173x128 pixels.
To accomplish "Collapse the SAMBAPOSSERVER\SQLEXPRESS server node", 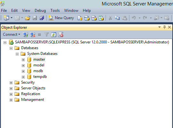I will pyautogui.click(x=5, y=42).
